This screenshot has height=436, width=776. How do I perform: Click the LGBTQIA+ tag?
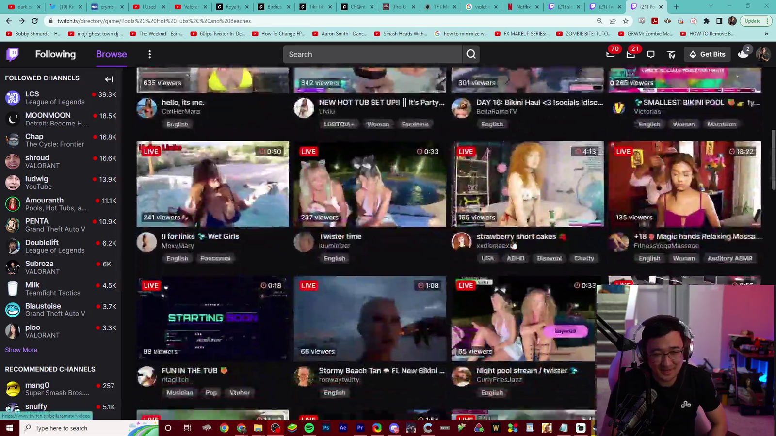pos(339,125)
